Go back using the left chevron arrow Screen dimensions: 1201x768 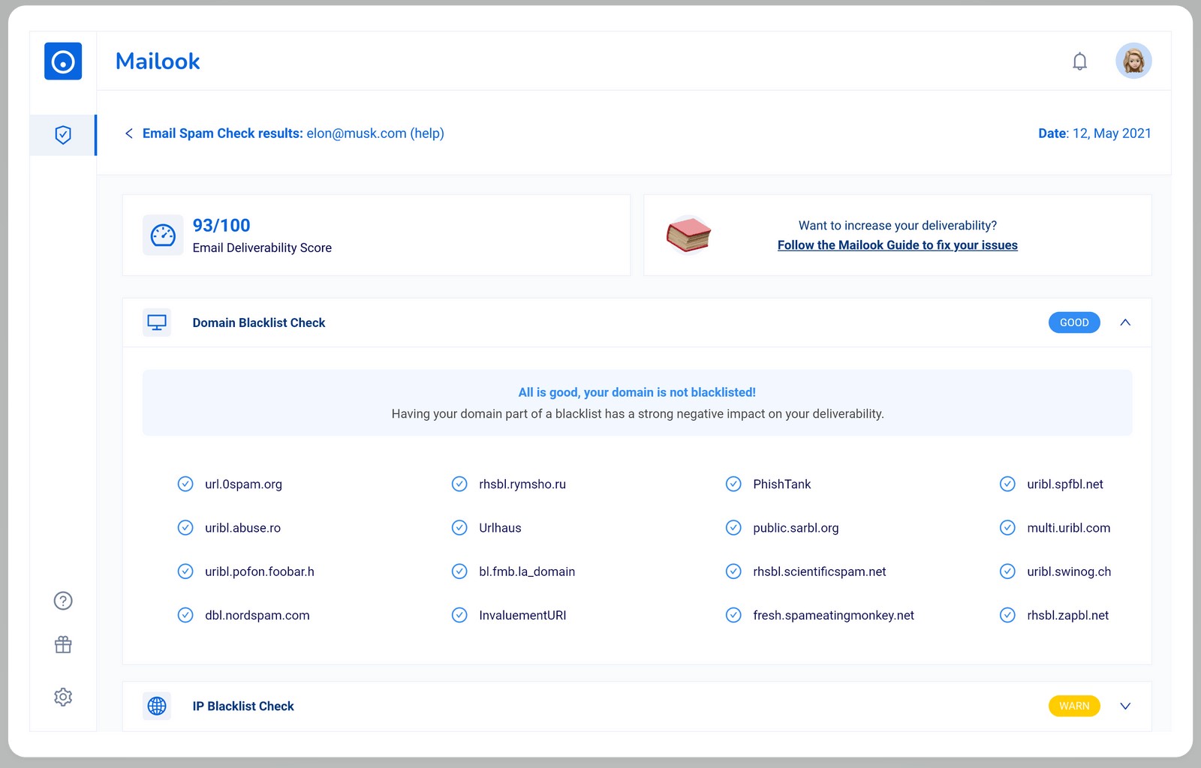[129, 133]
